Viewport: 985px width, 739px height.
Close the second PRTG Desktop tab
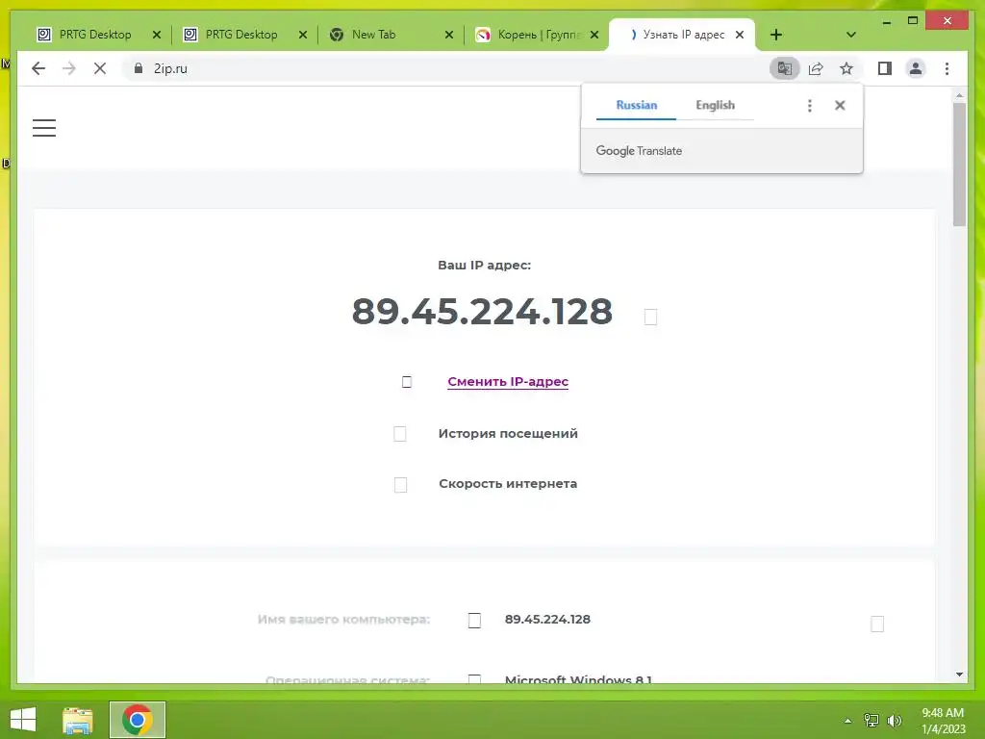click(x=303, y=36)
